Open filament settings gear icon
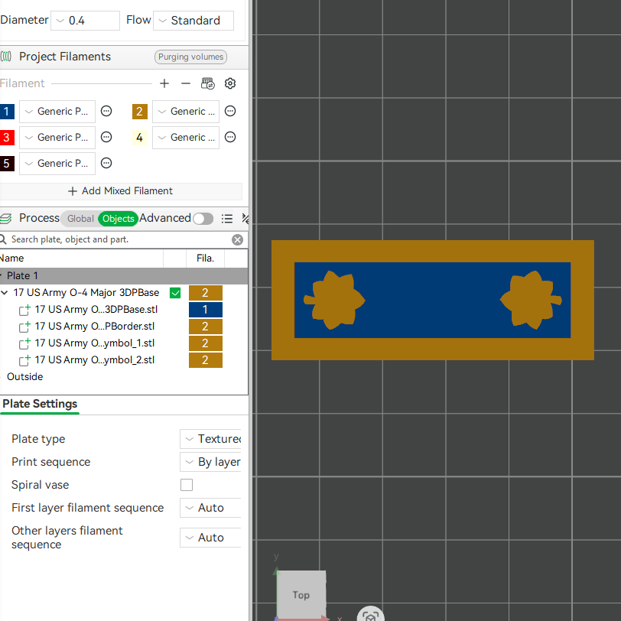Image resolution: width=621 pixels, height=621 pixels. point(230,83)
